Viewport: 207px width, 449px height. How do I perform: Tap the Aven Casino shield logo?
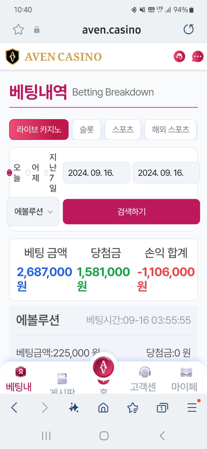(x=13, y=56)
